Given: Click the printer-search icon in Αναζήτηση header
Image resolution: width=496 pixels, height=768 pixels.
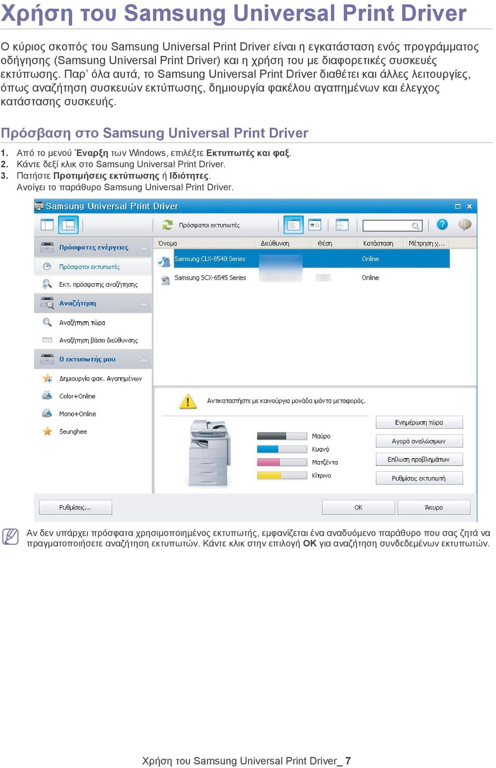Looking at the screenshot, I should click(x=47, y=303).
